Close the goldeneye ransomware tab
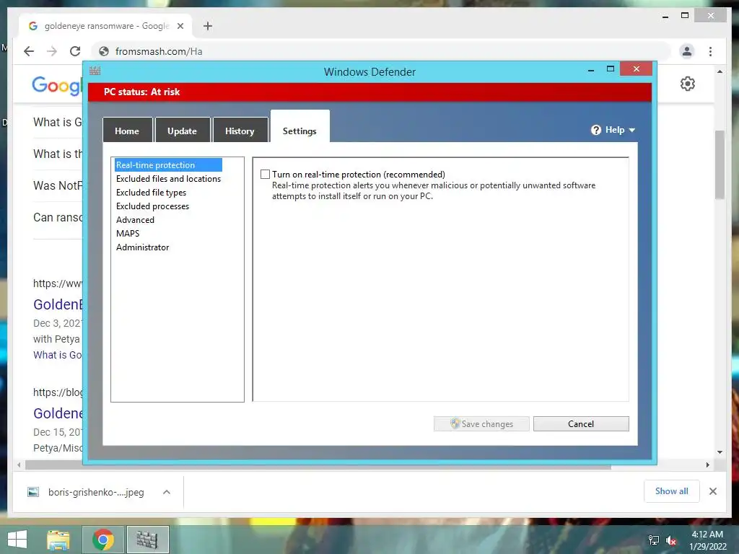739x554 pixels. pos(180,26)
